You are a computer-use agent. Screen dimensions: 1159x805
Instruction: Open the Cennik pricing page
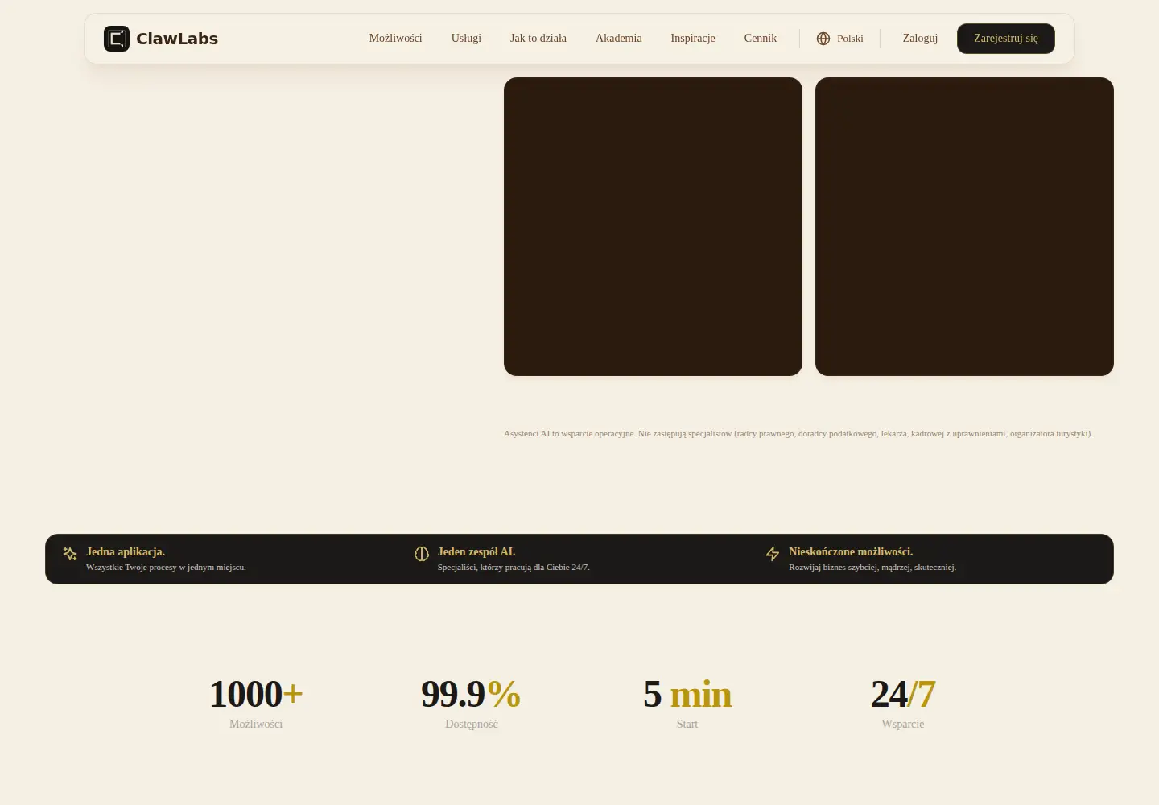tap(761, 39)
